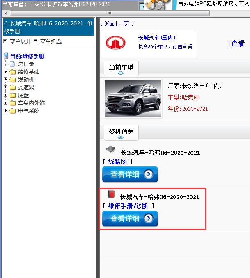Open 总目录 in the tree

pyautogui.click(x=26, y=64)
